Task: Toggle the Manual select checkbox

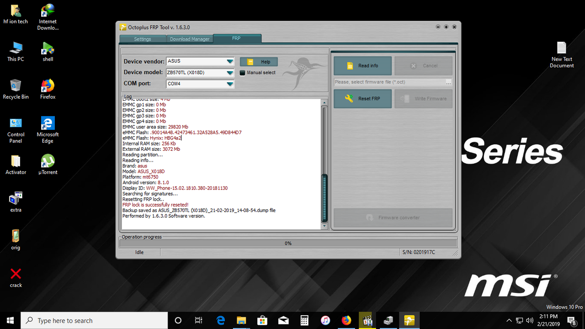Action: (243, 73)
